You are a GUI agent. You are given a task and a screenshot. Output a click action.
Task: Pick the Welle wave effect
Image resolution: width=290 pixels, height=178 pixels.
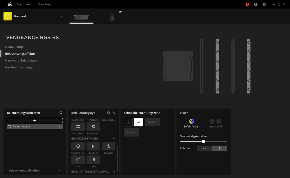click(x=93, y=160)
